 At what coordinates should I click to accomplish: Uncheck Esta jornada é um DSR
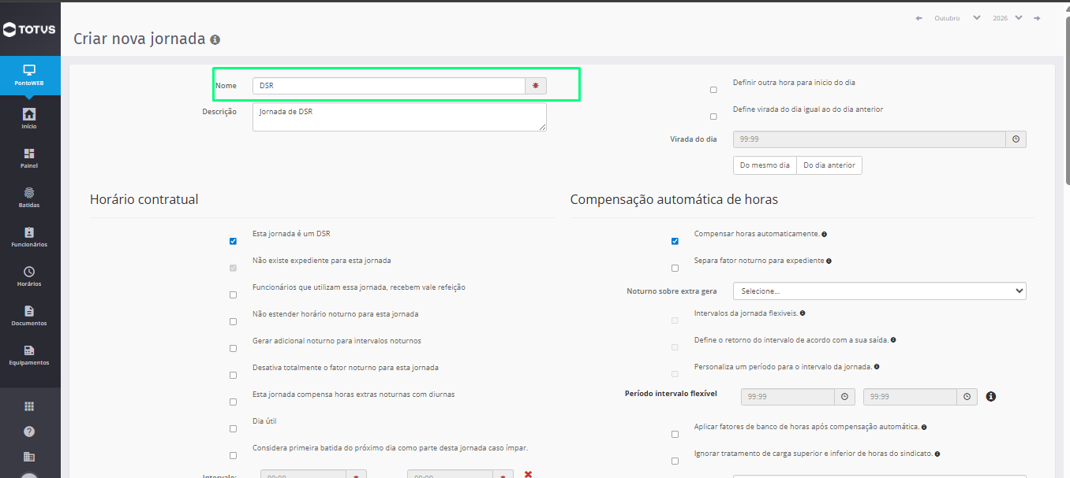[233, 242]
